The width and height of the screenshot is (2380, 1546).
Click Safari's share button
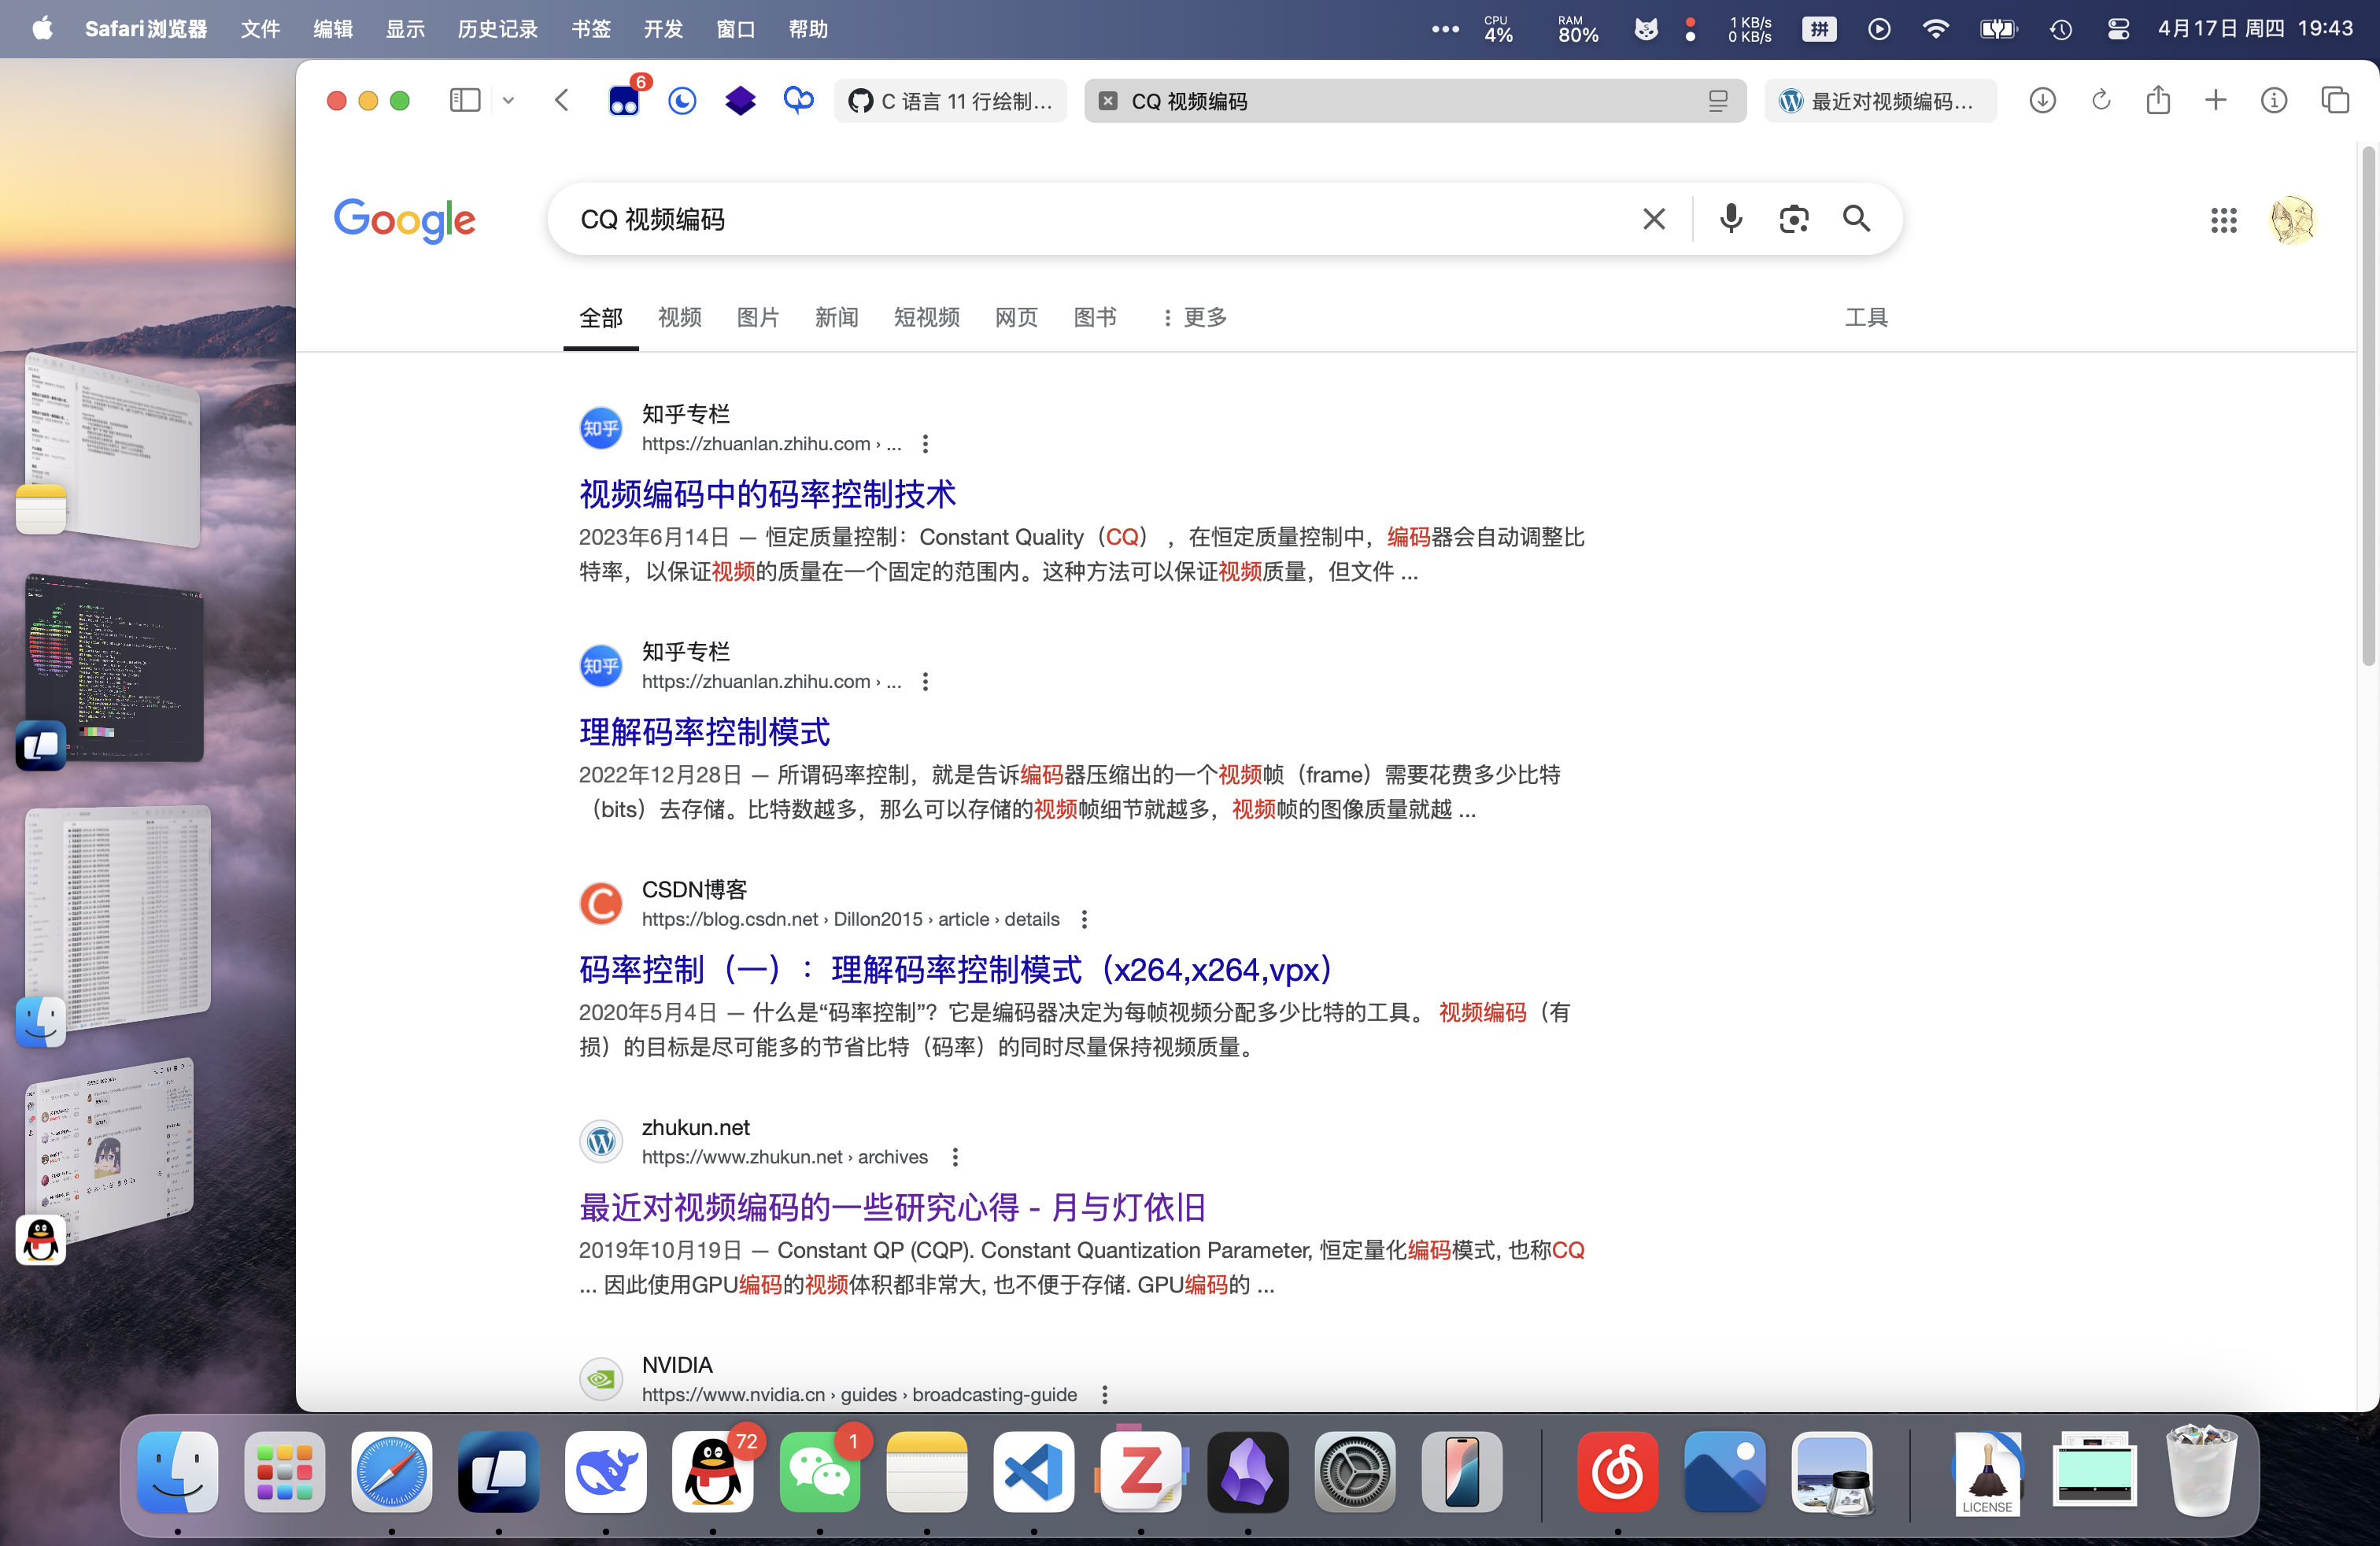coord(2157,100)
